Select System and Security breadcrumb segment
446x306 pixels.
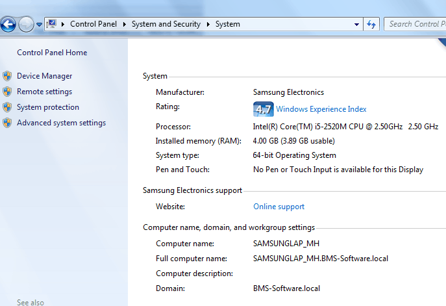[x=167, y=24]
